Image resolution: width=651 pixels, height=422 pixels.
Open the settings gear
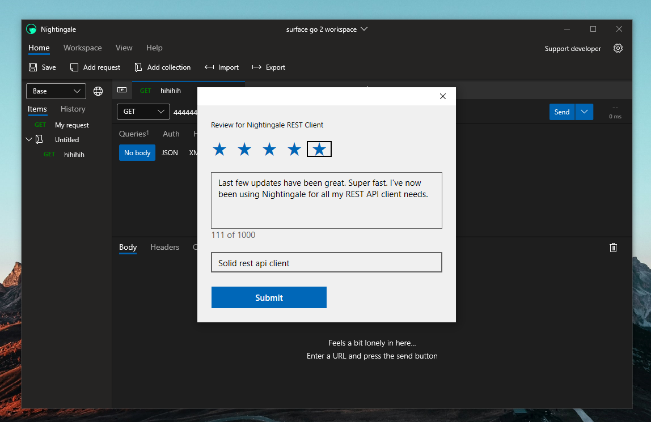(618, 48)
